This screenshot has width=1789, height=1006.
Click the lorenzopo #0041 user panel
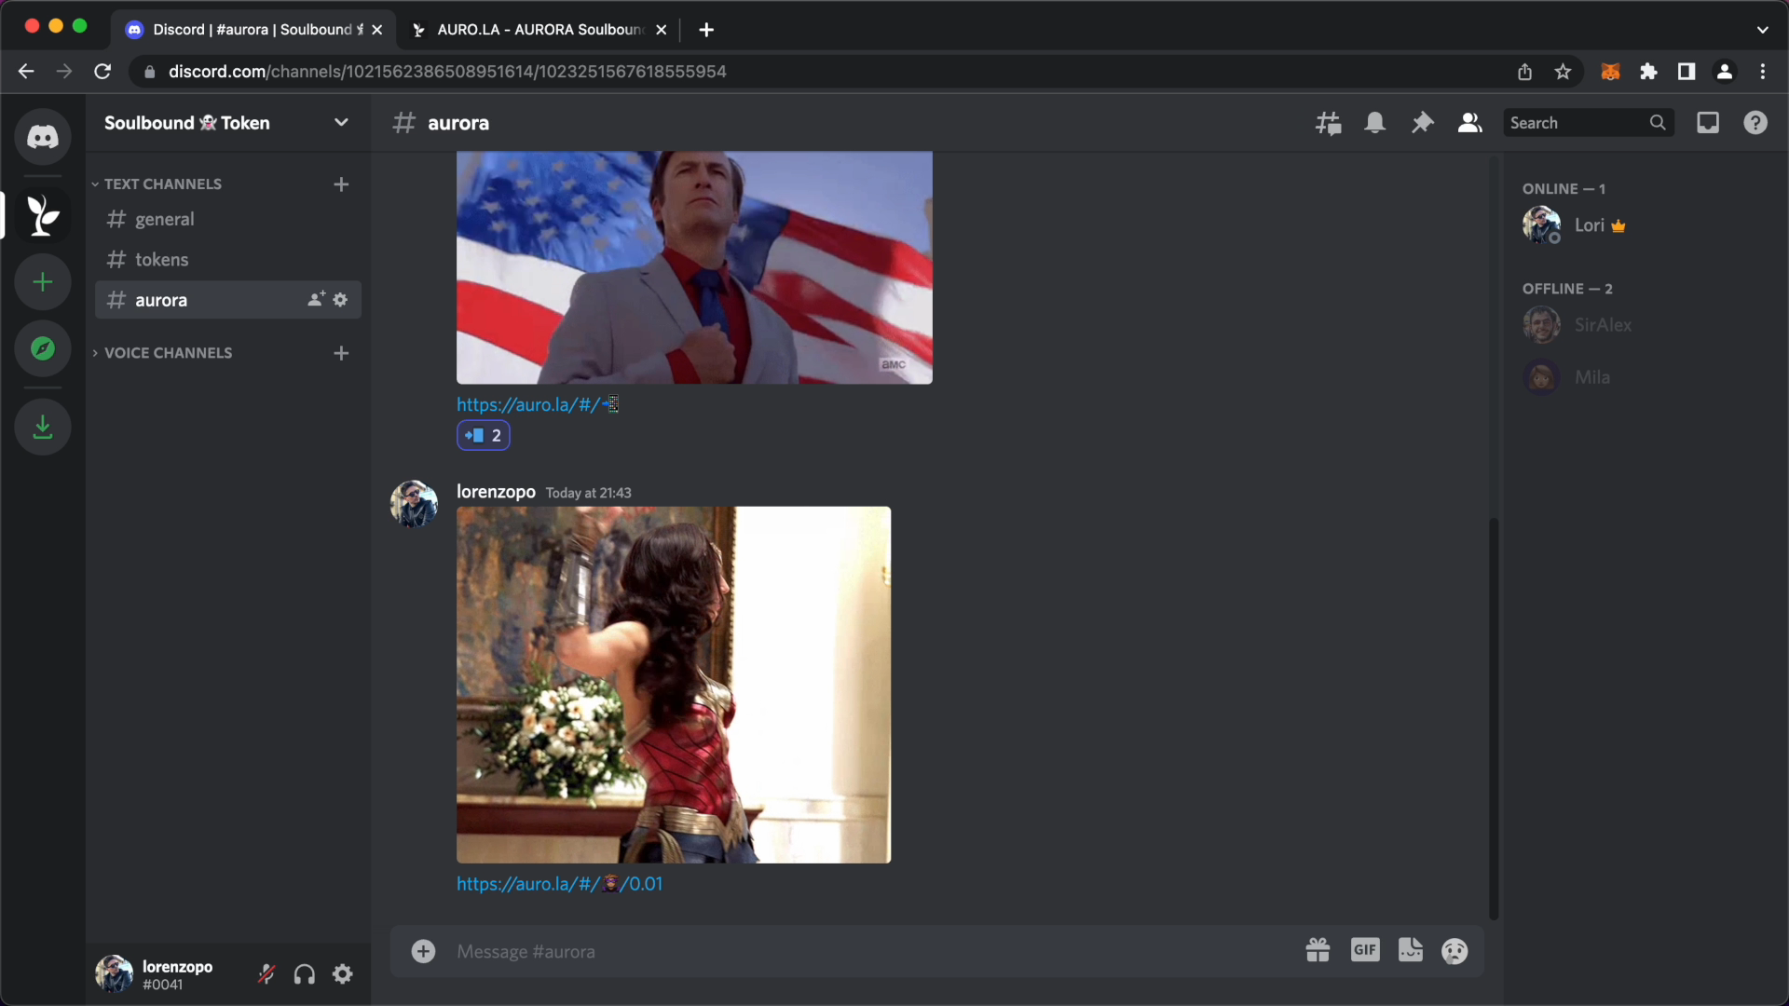(x=157, y=974)
